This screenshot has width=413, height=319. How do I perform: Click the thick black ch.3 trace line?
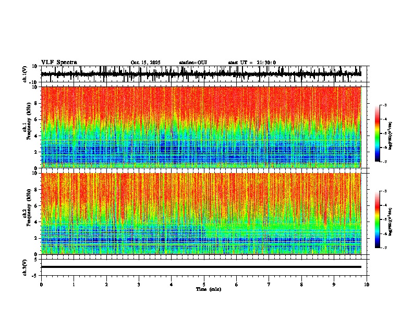click(201, 267)
